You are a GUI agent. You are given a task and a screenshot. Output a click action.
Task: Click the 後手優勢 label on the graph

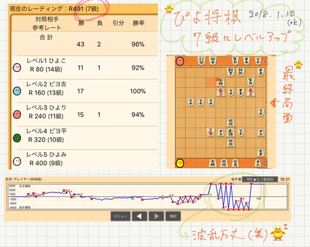coord(25,207)
